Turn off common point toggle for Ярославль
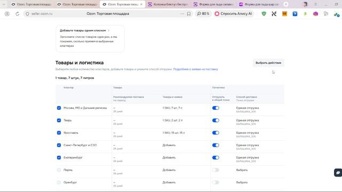 (x=216, y=133)
